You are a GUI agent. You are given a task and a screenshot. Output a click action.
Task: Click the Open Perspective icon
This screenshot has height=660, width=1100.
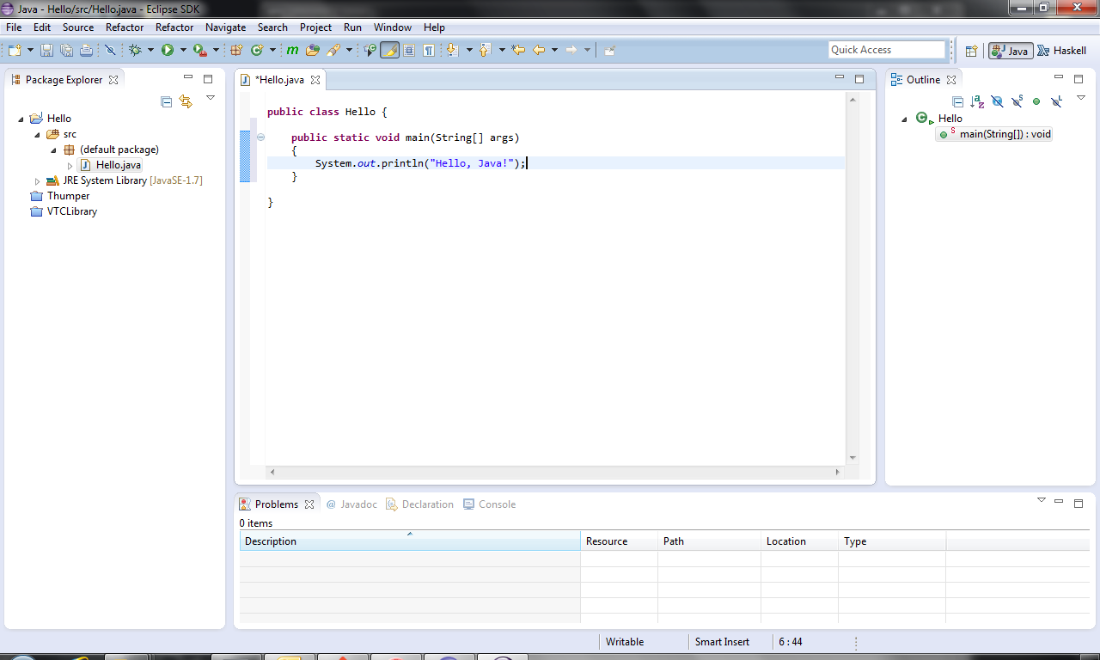[971, 51]
